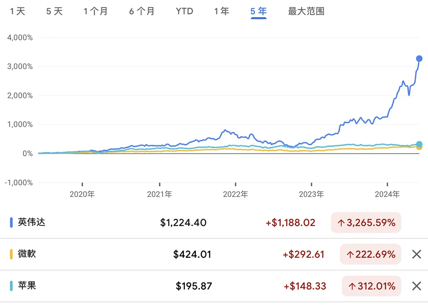
Task: Select the YTD time range
Action: pos(184,12)
